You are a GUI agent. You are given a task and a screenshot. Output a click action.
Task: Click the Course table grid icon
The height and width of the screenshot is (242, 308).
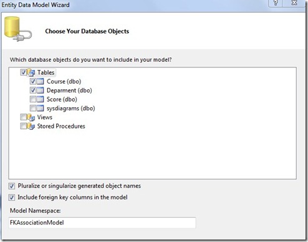[x=41, y=81]
